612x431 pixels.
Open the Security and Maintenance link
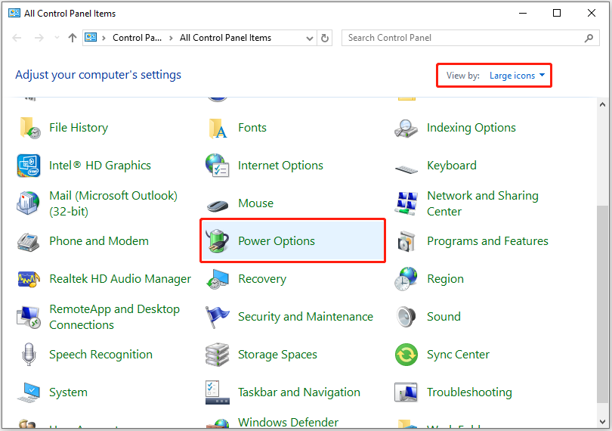(x=305, y=317)
